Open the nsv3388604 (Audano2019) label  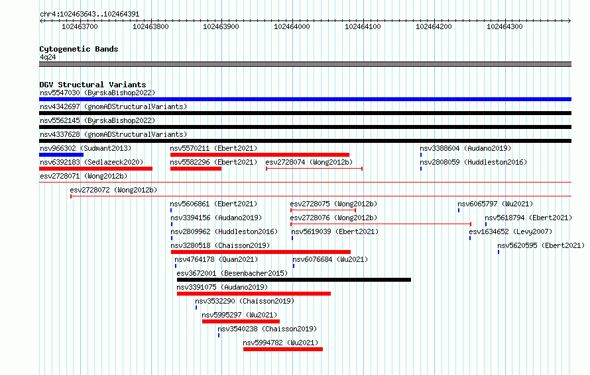(465, 148)
